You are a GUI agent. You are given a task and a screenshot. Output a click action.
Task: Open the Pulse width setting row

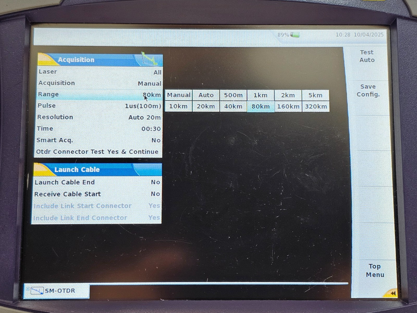click(99, 106)
